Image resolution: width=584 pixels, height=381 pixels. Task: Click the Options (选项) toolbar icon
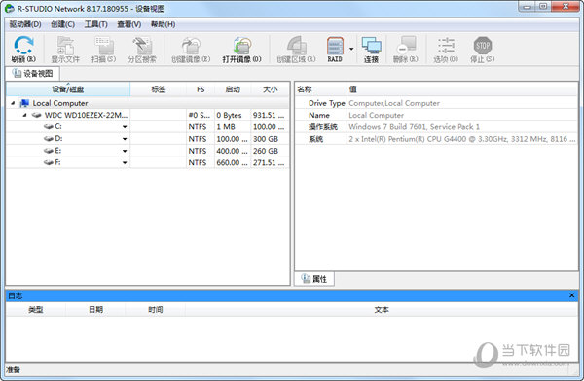pyautogui.click(x=446, y=50)
